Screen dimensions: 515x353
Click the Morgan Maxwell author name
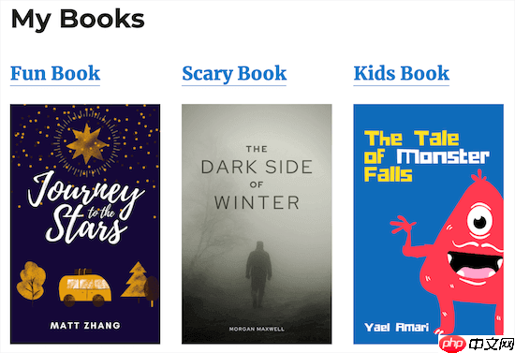(257, 329)
